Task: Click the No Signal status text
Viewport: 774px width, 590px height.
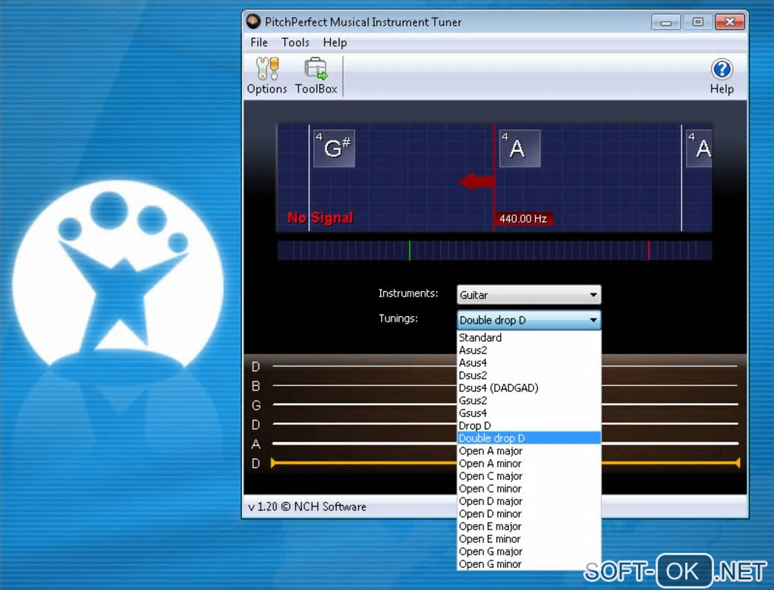Action: click(320, 218)
